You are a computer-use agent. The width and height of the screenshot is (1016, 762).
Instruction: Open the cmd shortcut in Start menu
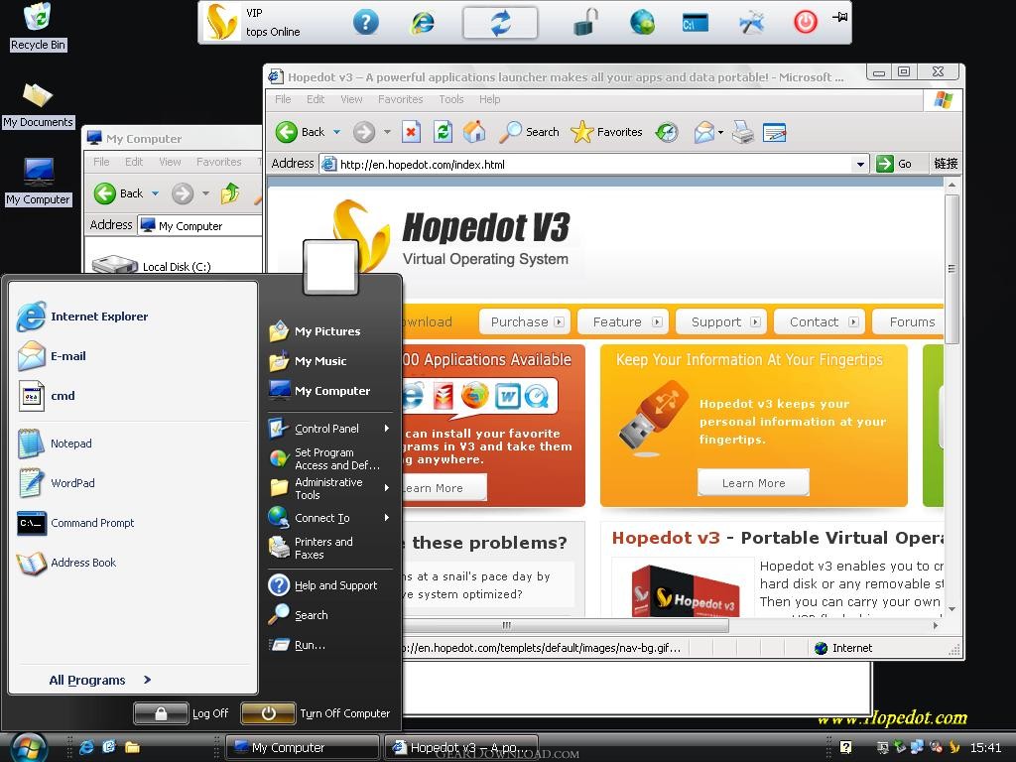[47, 396]
